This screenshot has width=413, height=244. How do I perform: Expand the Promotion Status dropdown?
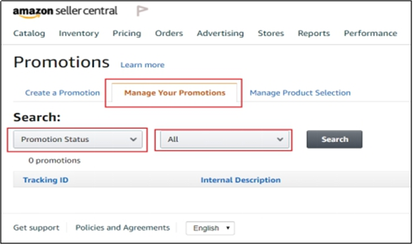tap(78, 140)
